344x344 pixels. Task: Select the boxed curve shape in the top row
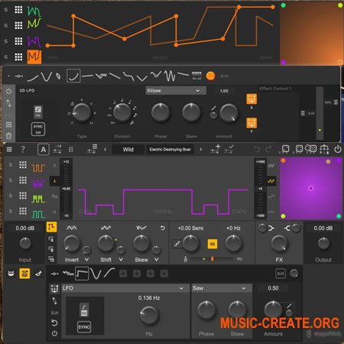[73, 76]
